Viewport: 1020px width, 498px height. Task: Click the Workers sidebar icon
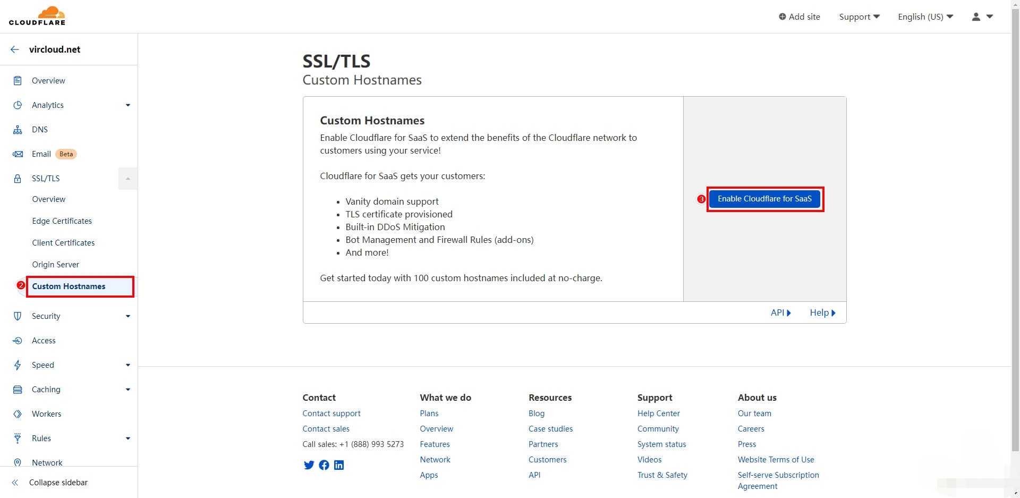18,414
